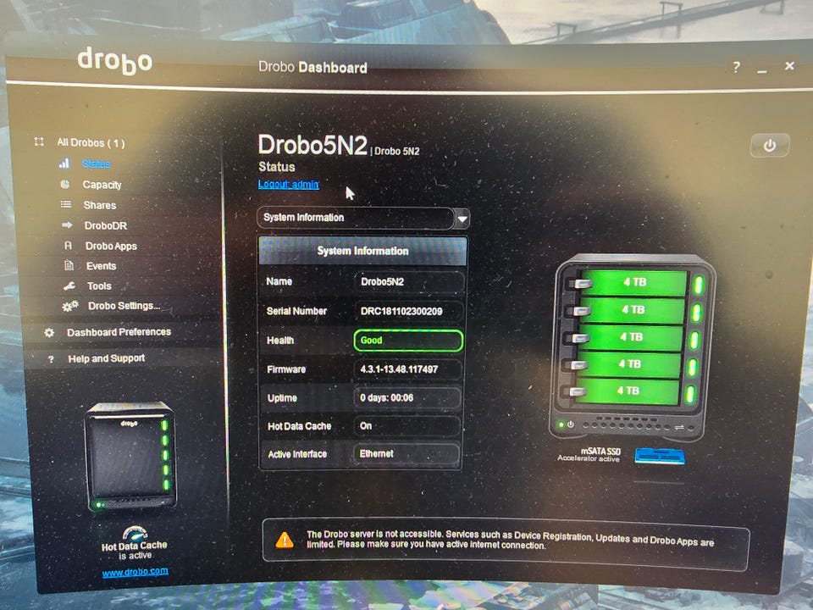The image size is (813, 610).
Task: Click the Logout: admin link
Action: [289, 184]
